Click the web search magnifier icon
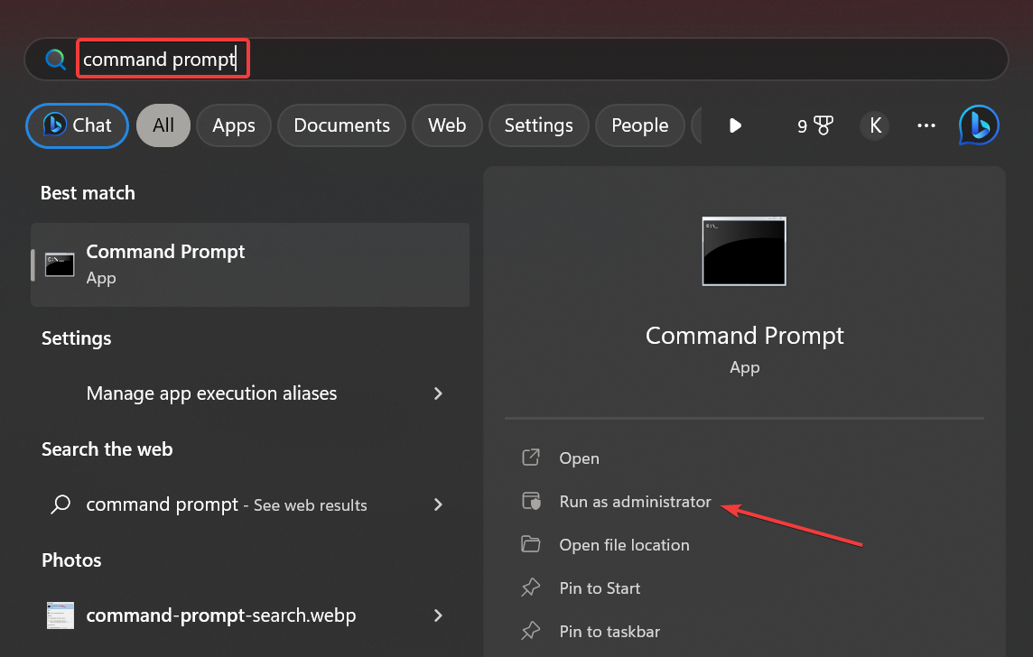This screenshot has height=657, width=1033. tap(60, 504)
